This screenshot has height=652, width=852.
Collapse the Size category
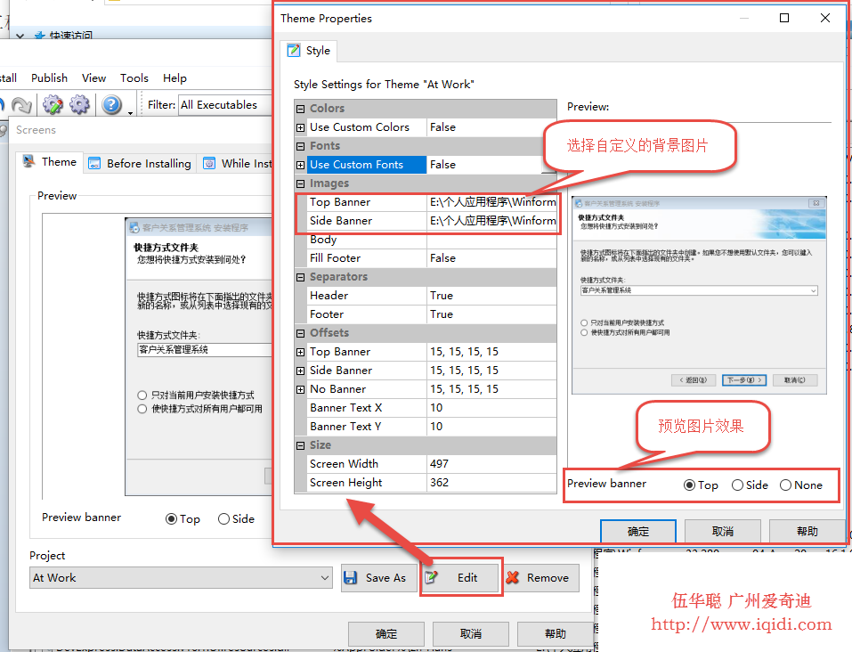[x=301, y=446]
